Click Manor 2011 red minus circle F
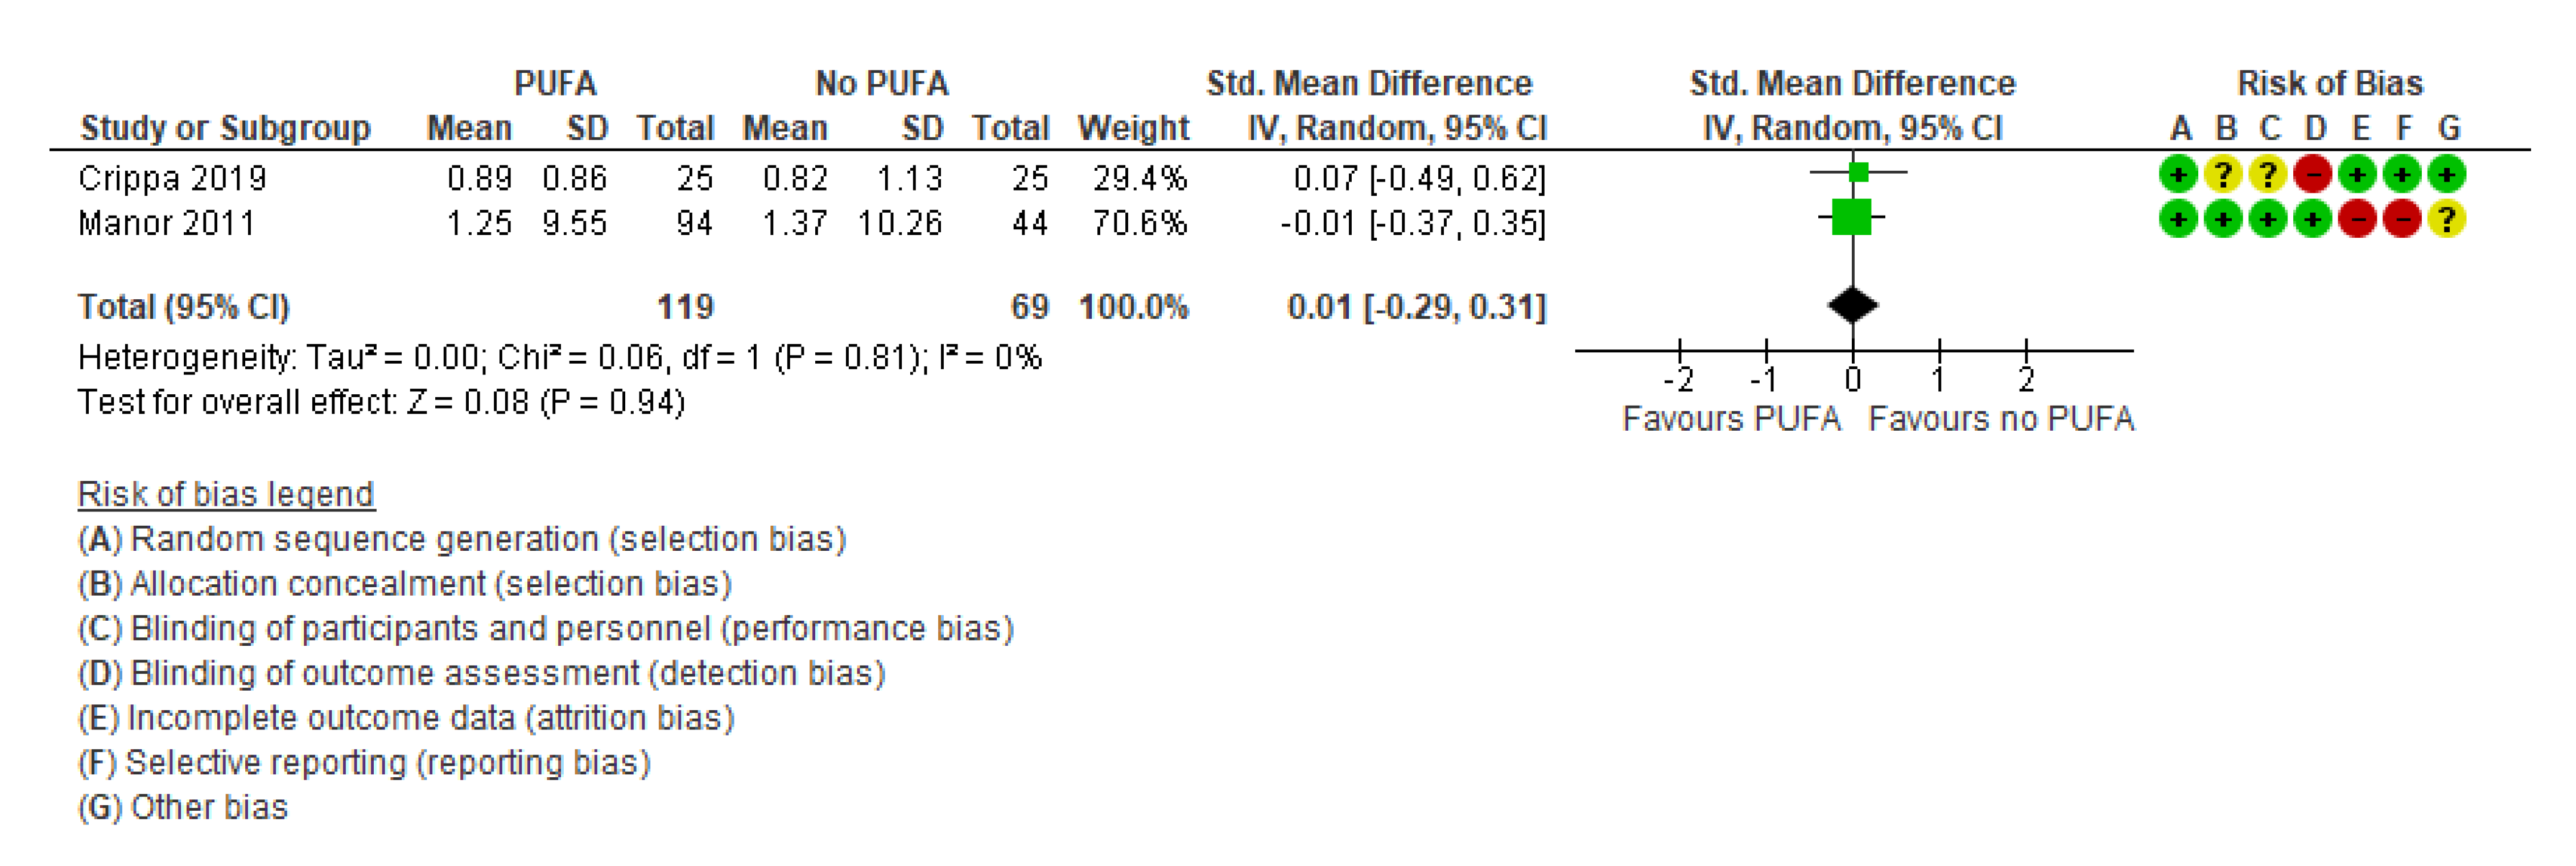Viewport: 2576px width, 866px height. point(2402,219)
